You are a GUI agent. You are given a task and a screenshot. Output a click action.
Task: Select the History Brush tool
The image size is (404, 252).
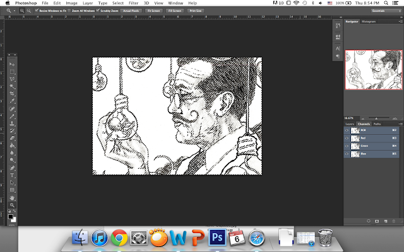[x=12, y=131]
